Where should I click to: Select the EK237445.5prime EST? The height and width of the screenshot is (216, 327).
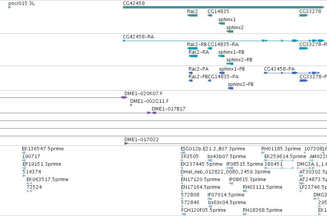pyautogui.click(x=182, y=168)
